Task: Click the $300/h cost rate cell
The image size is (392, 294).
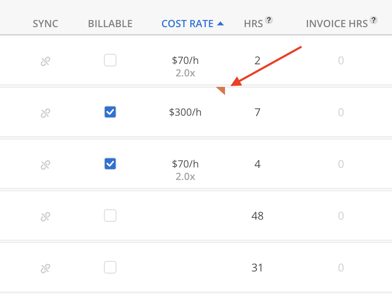Action: pos(185,112)
